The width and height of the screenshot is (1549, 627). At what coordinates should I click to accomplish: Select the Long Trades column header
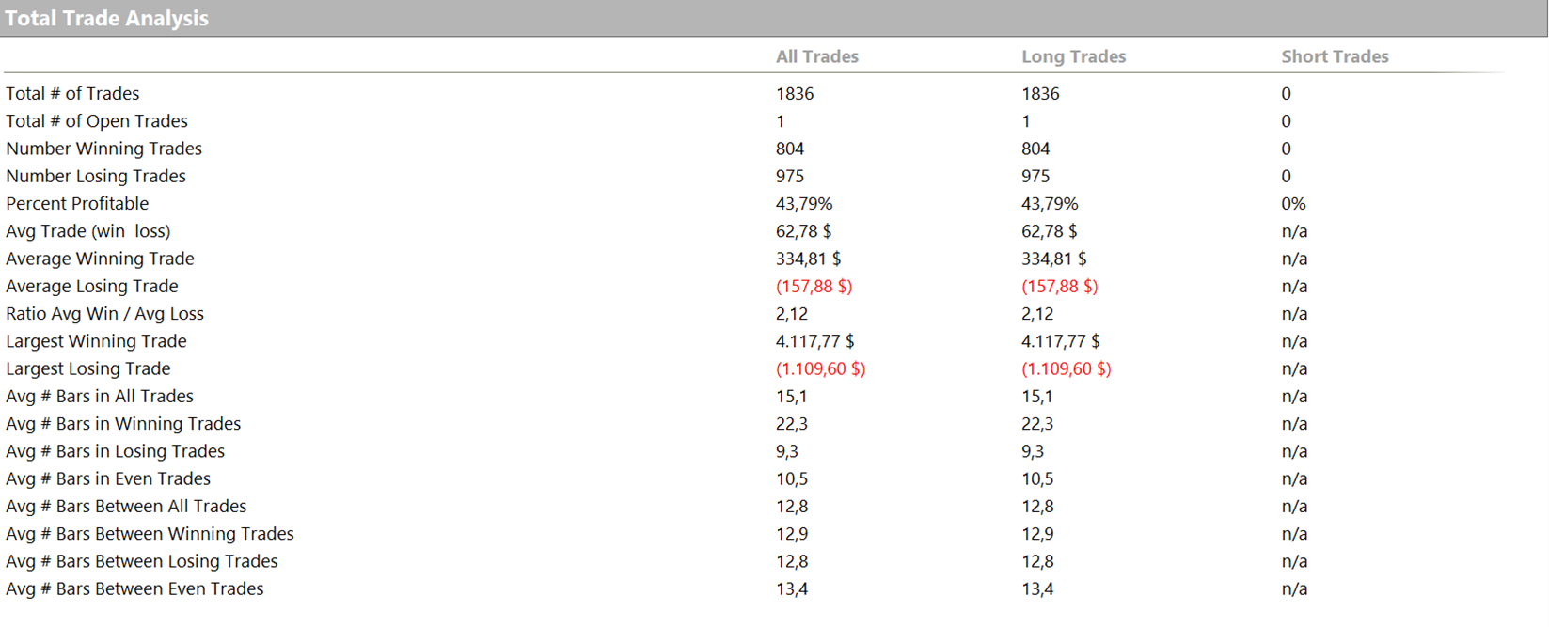[1073, 56]
